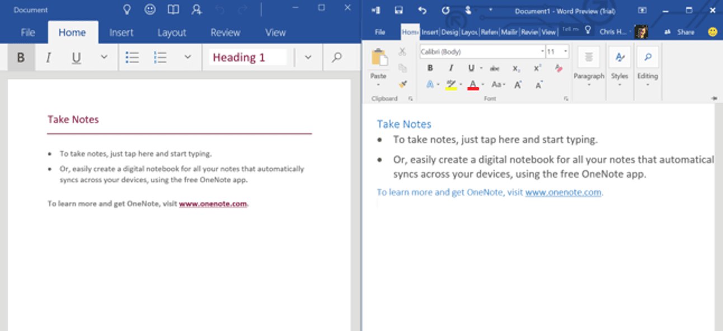Open Change Case Aa dropdown

pos(498,85)
